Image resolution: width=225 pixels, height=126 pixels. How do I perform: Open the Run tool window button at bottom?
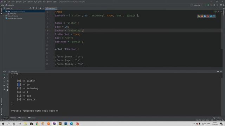[x=6, y=118]
